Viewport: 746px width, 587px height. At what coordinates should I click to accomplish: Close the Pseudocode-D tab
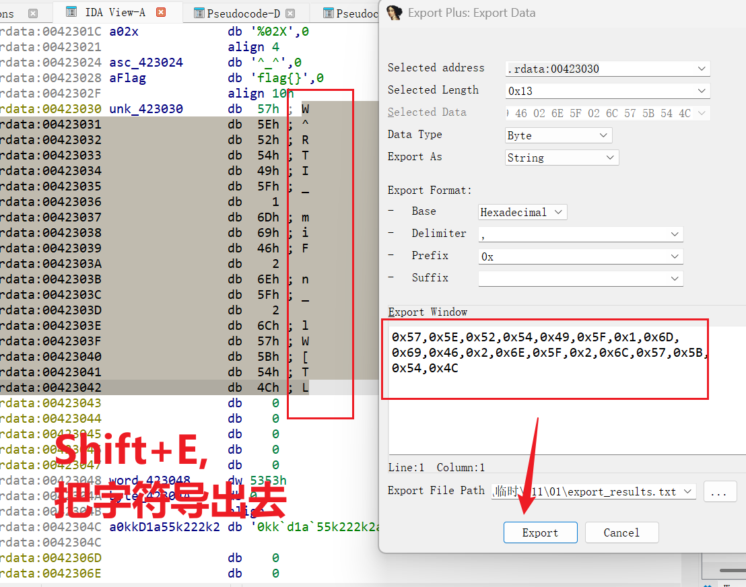coord(290,13)
